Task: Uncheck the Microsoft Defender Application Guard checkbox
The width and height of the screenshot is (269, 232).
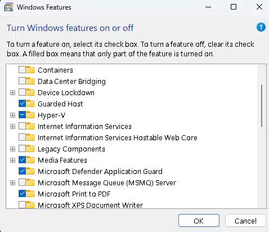Action: [22, 171]
